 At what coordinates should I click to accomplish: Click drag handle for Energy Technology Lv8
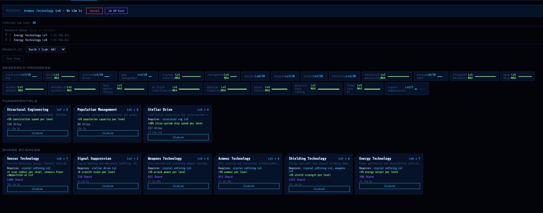[x=6, y=40]
